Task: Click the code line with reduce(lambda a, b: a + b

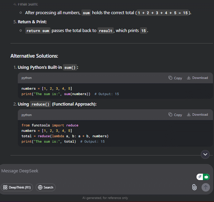Action: [65, 136]
